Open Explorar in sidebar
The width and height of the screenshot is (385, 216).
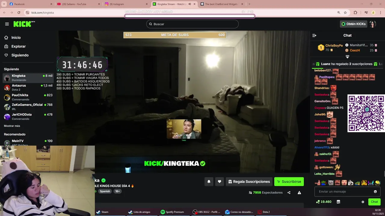18,46
